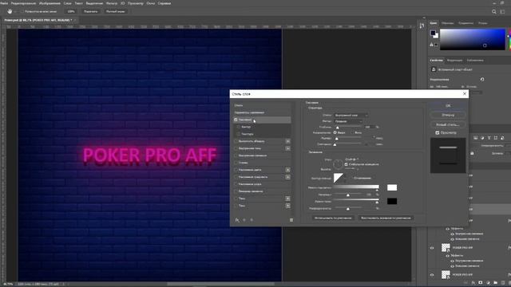The height and width of the screenshot is (287, 511).
Task: Select the Hand tool icon in options bar
Action: tap(10, 11)
